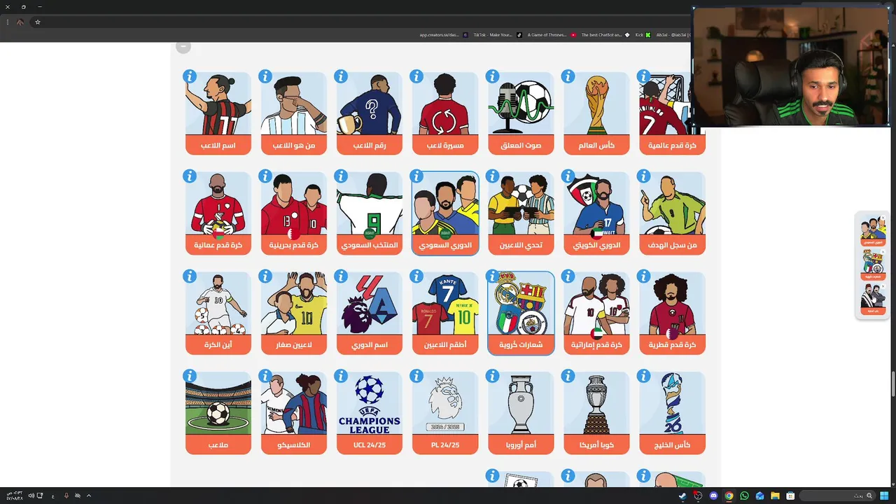896x504 pixels.
Task: Click info icon of الكلاسيكو card
Action: (265, 377)
